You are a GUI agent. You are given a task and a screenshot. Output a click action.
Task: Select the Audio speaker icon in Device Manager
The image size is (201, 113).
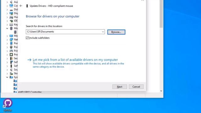[x=11, y=2]
